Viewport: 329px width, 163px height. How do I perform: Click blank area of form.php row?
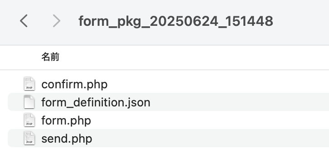210,120
